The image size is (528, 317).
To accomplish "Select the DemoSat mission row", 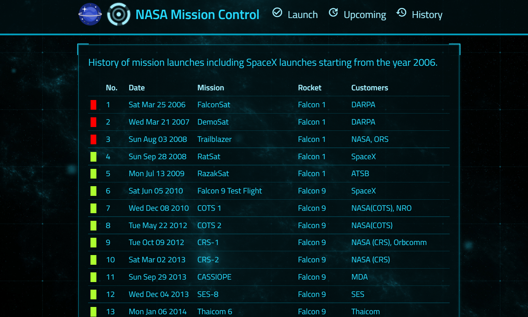I will pyautogui.click(x=213, y=122).
